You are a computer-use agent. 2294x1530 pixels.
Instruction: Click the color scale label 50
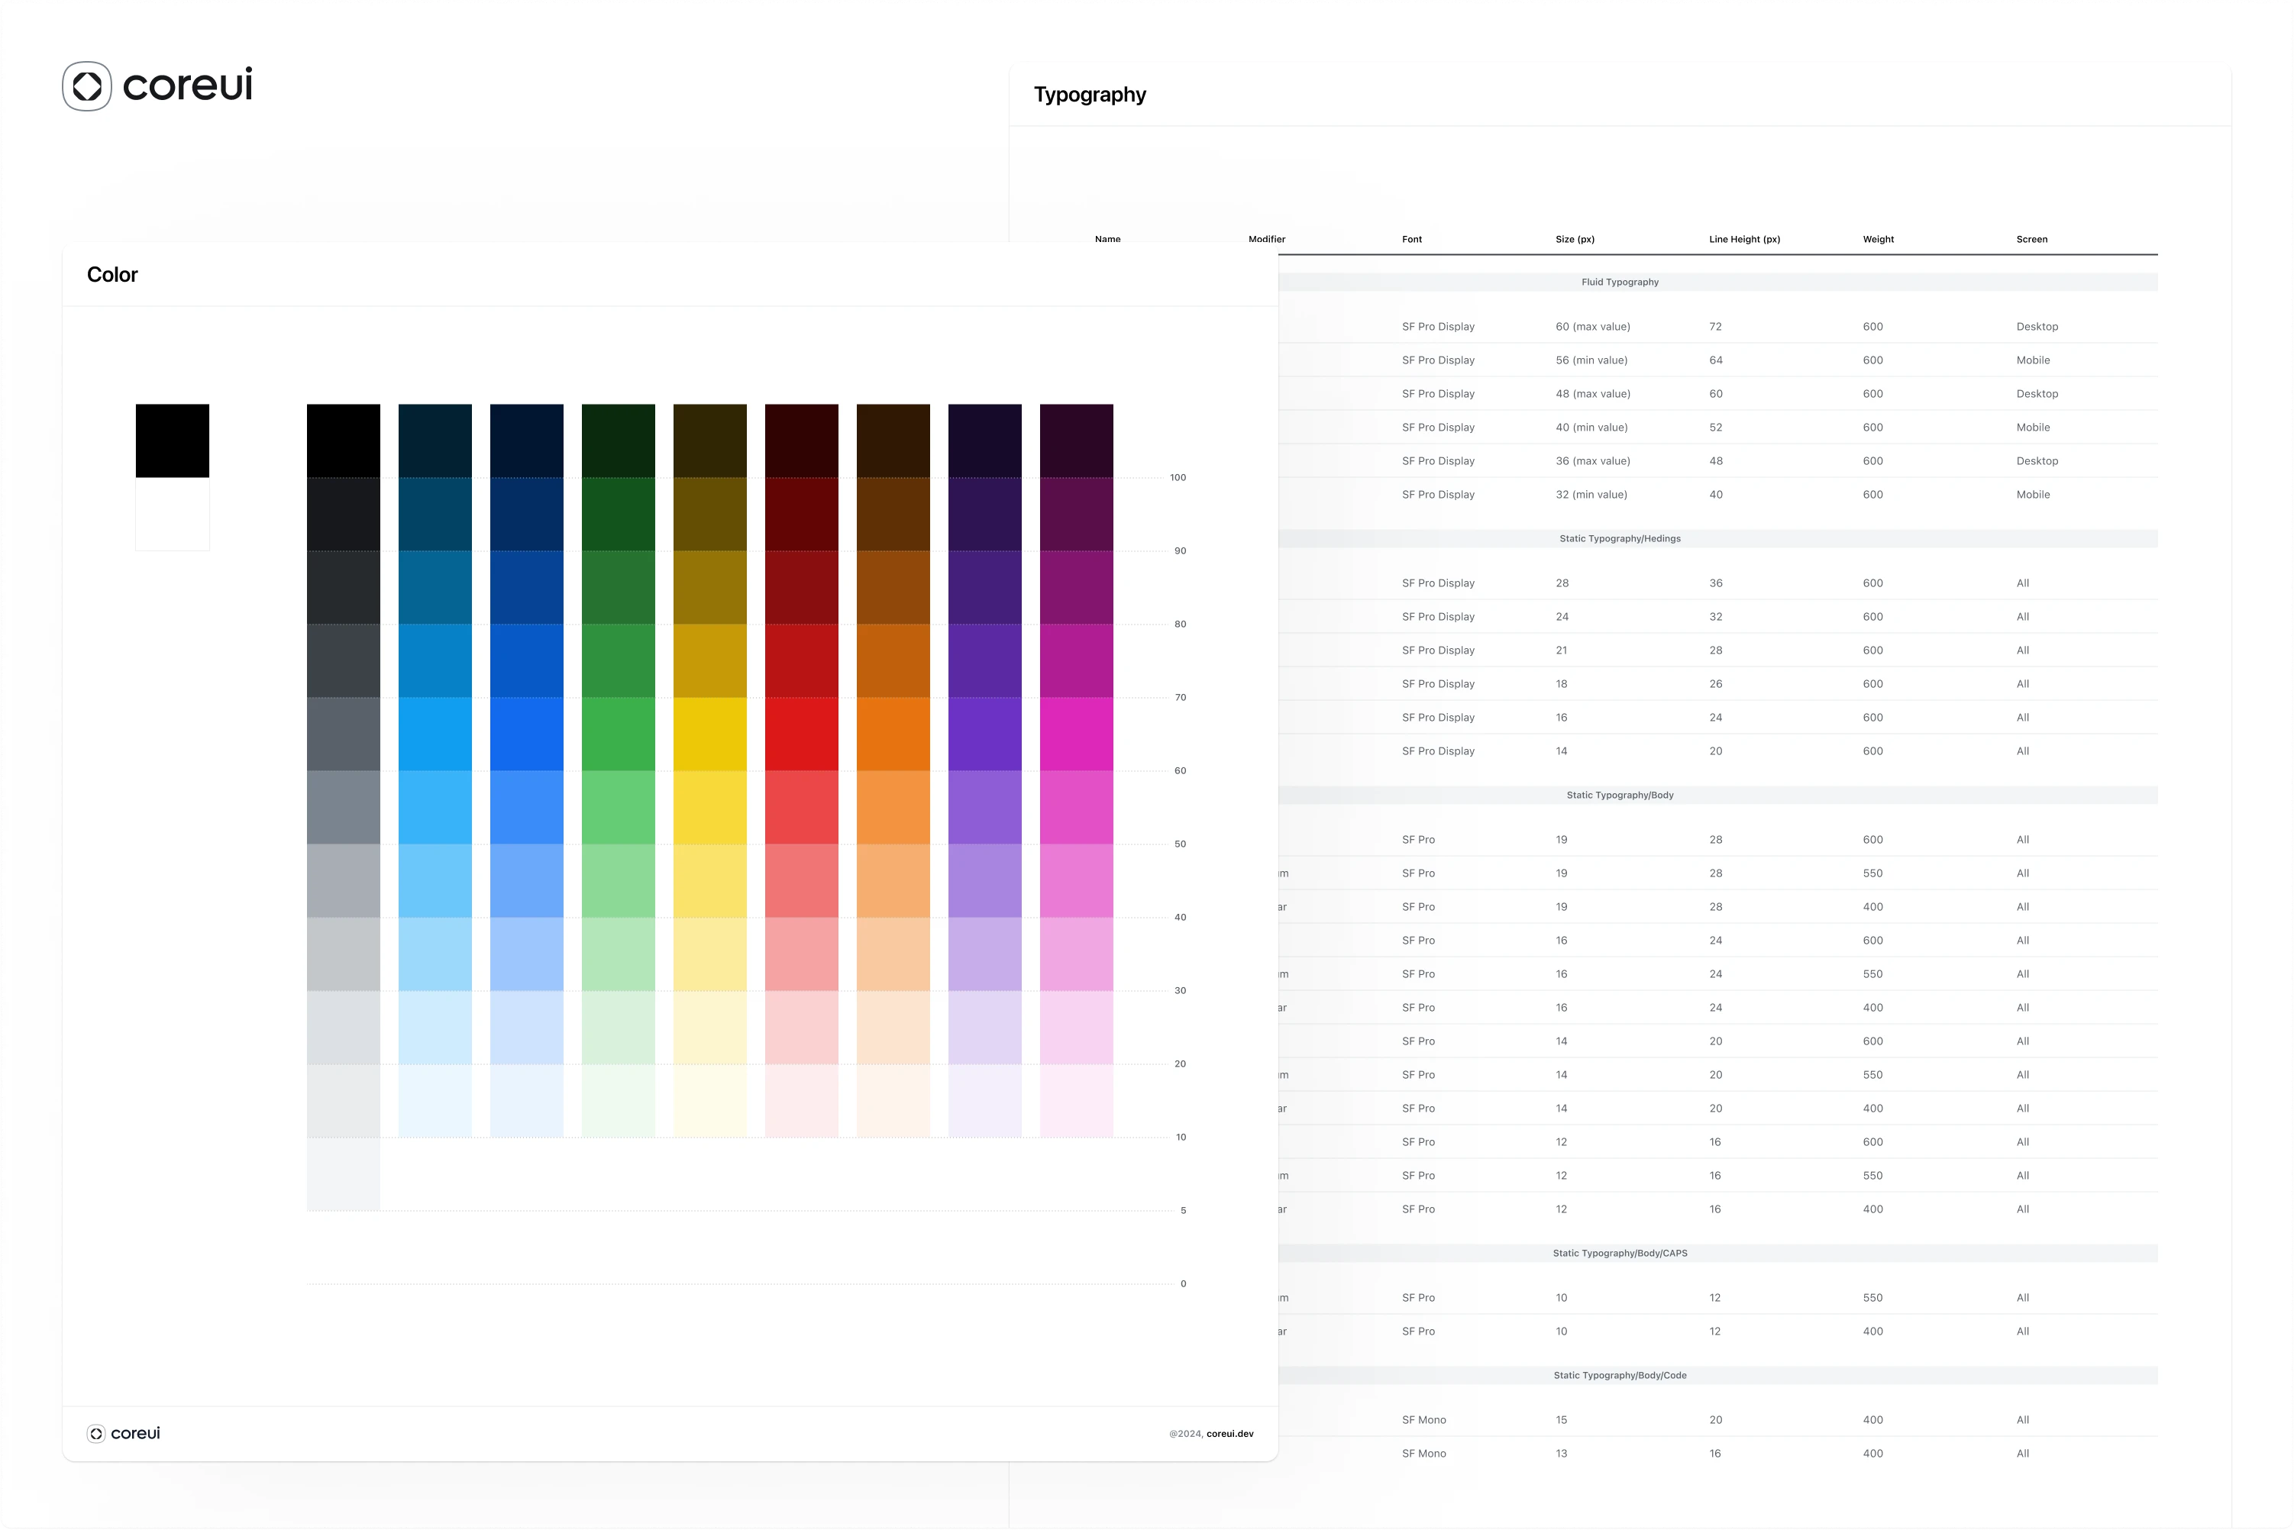1180,844
